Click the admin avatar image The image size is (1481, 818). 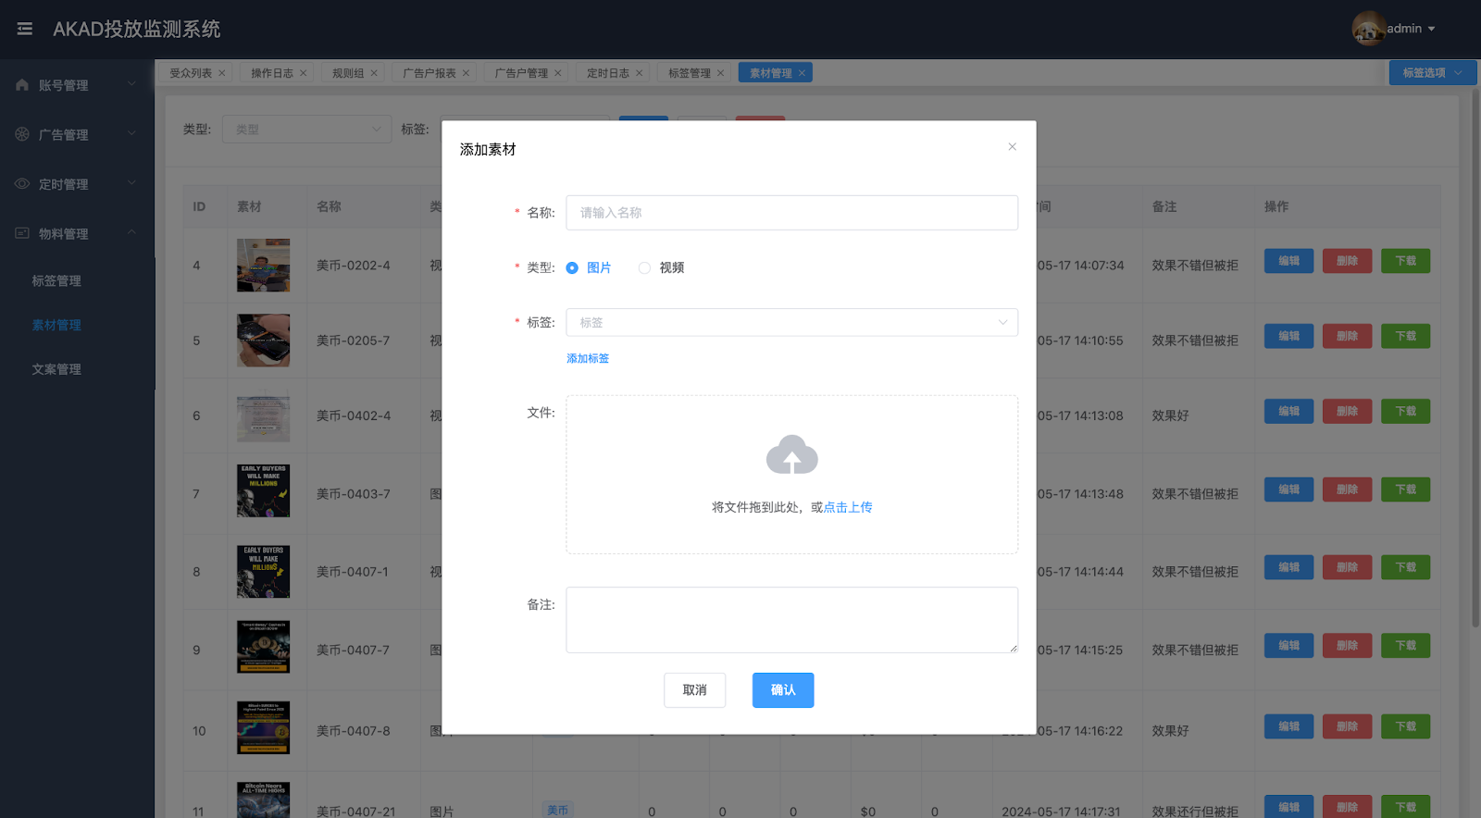coord(1368,29)
